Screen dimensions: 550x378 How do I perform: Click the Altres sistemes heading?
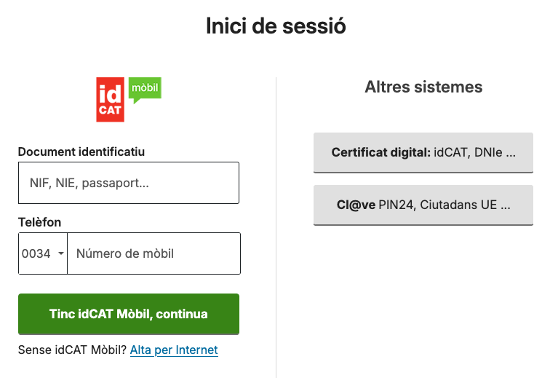click(x=423, y=87)
